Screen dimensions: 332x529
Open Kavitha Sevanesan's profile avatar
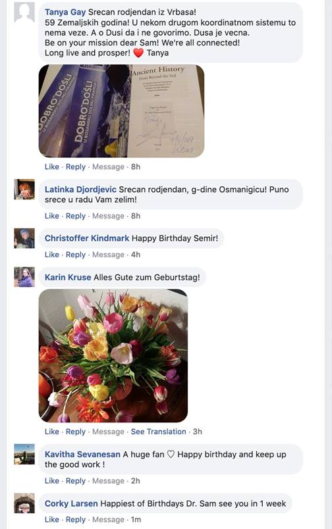click(x=24, y=454)
